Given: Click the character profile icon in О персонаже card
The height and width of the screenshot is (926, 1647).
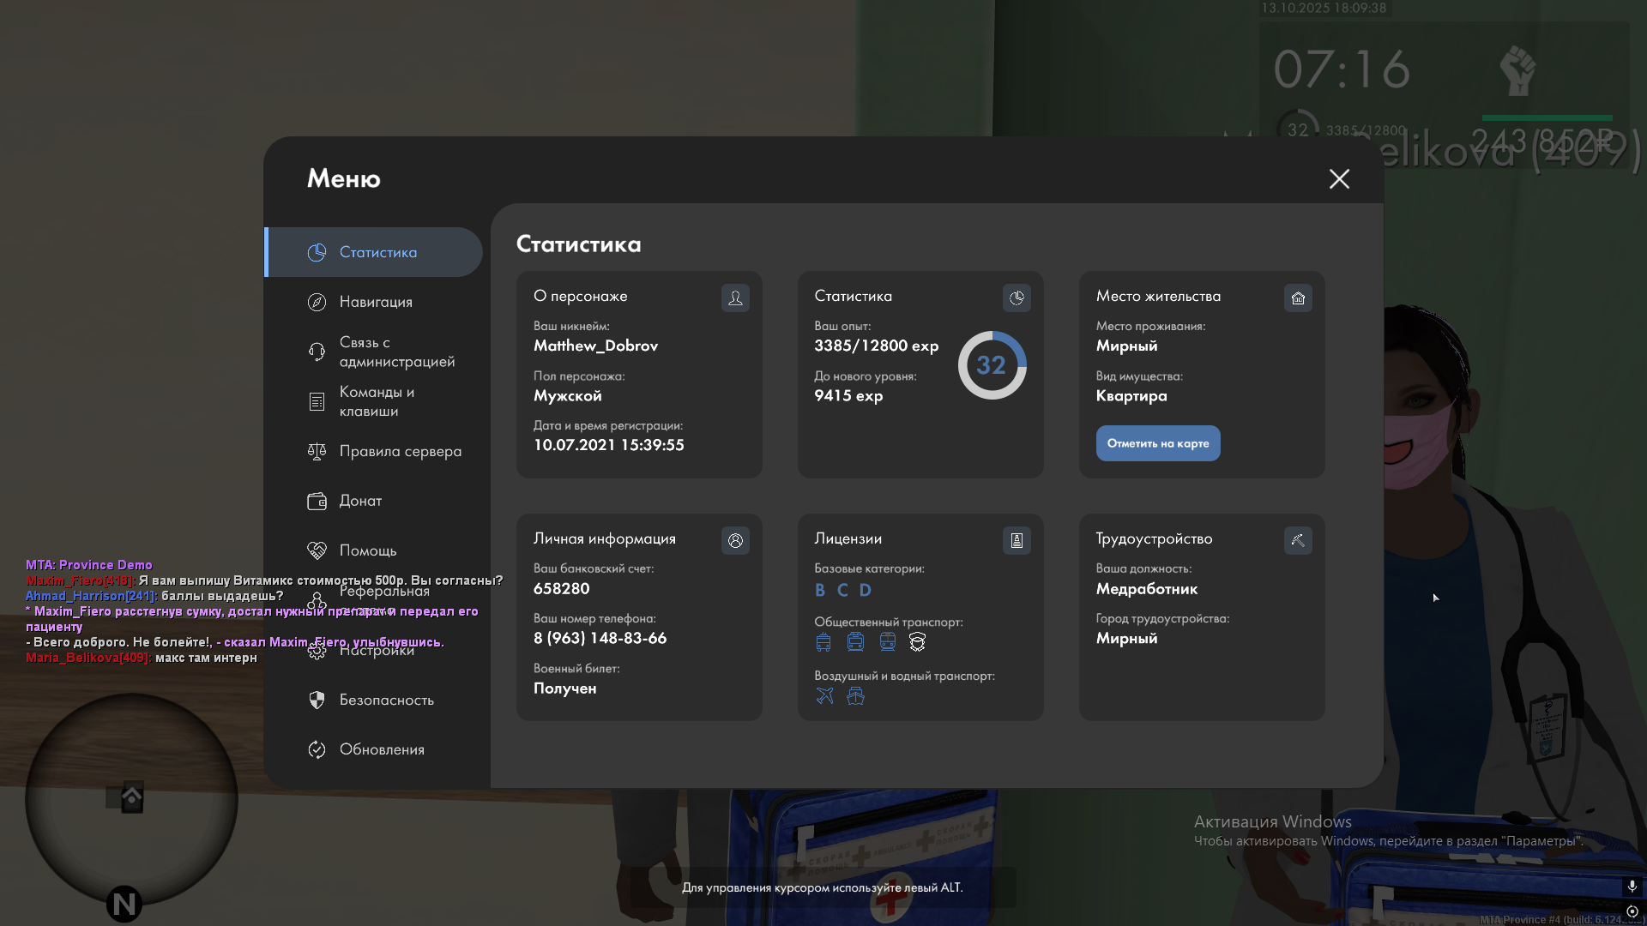Looking at the screenshot, I should pyautogui.click(x=735, y=298).
